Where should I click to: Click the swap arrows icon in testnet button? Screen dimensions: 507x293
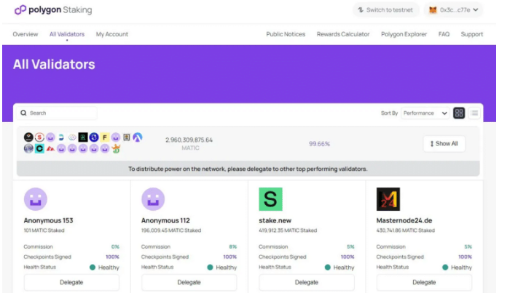coord(361,10)
